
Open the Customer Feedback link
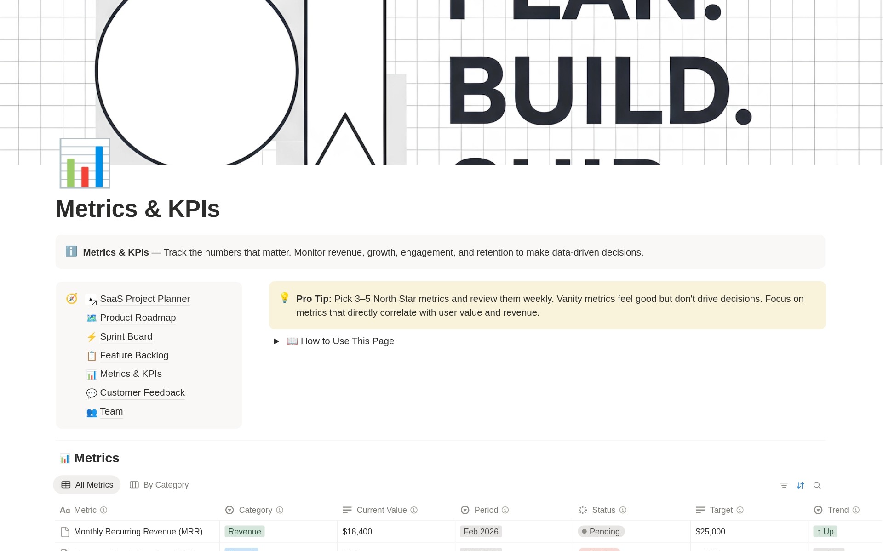pos(142,392)
